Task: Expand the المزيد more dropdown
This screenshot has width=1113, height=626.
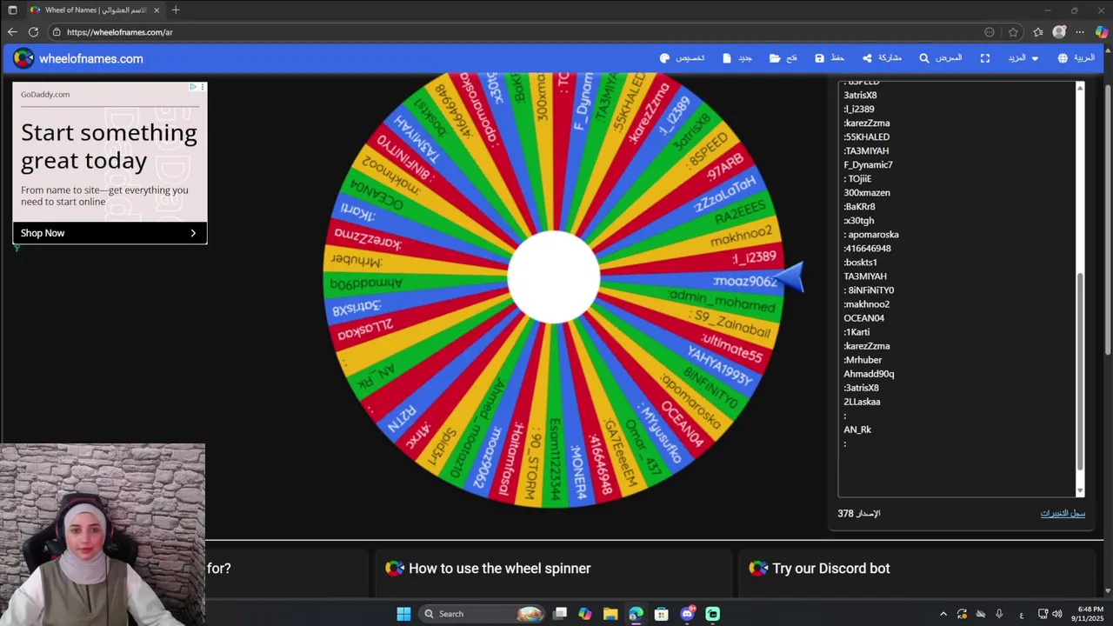Action: point(1023,58)
